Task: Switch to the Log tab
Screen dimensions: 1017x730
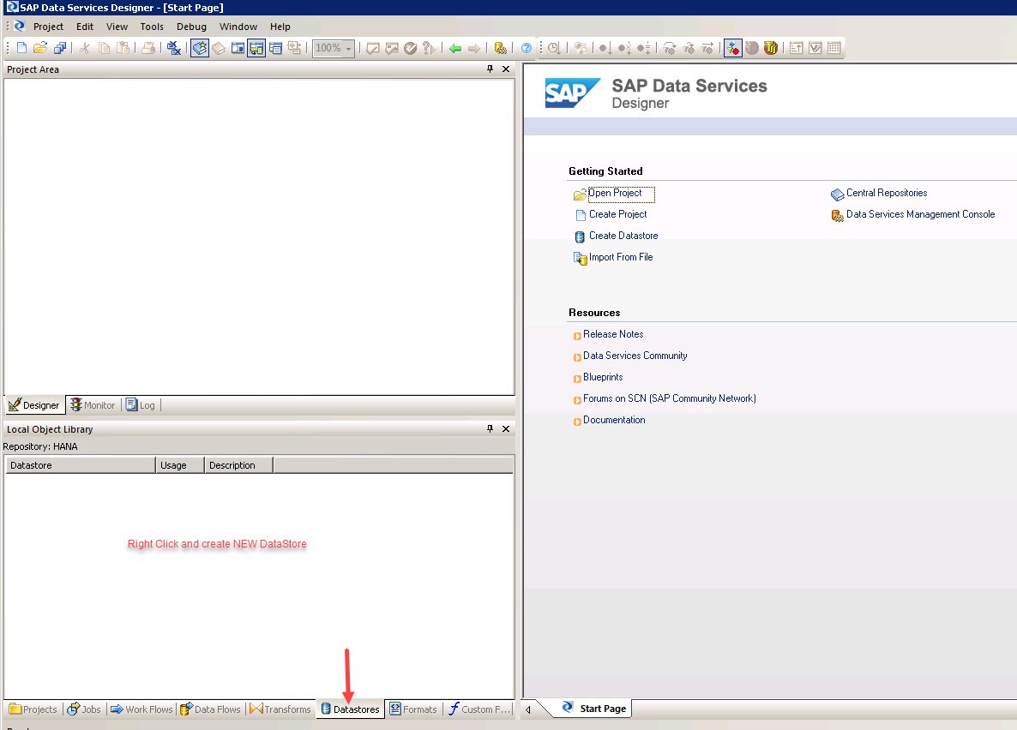Action: (x=141, y=405)
